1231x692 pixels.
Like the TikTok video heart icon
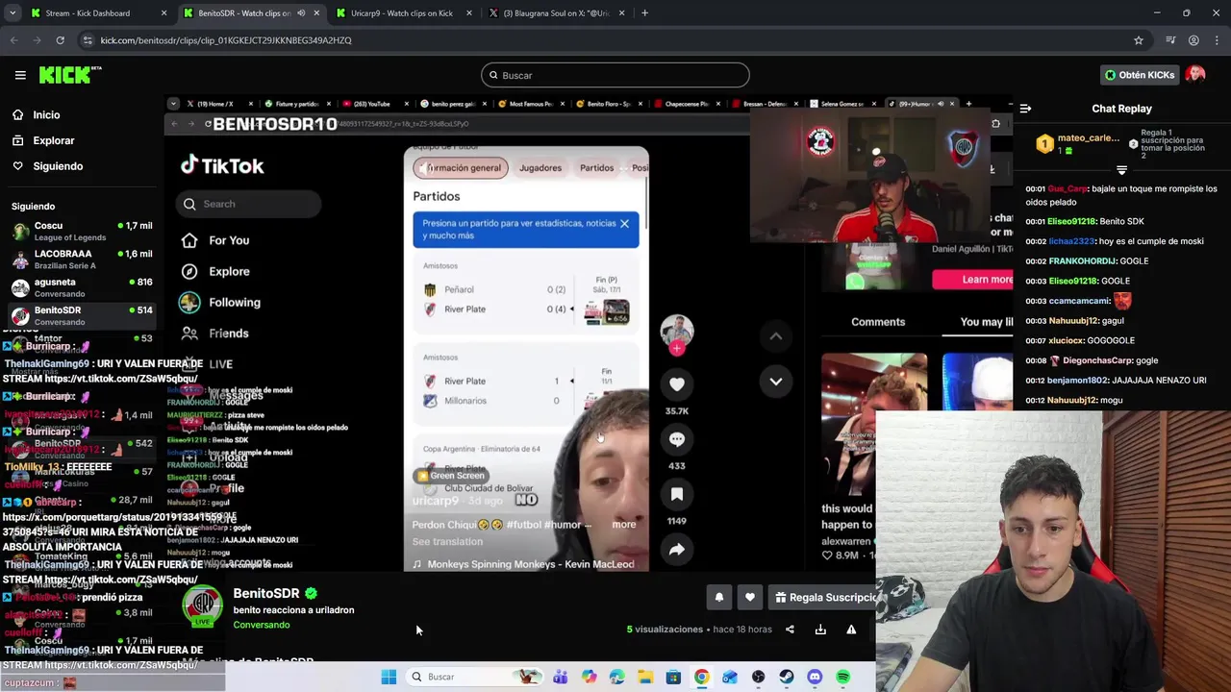[x=677, y=384]
